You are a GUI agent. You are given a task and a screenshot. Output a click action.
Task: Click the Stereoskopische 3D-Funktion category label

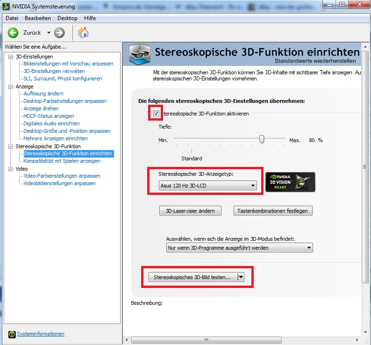[48, 146]
